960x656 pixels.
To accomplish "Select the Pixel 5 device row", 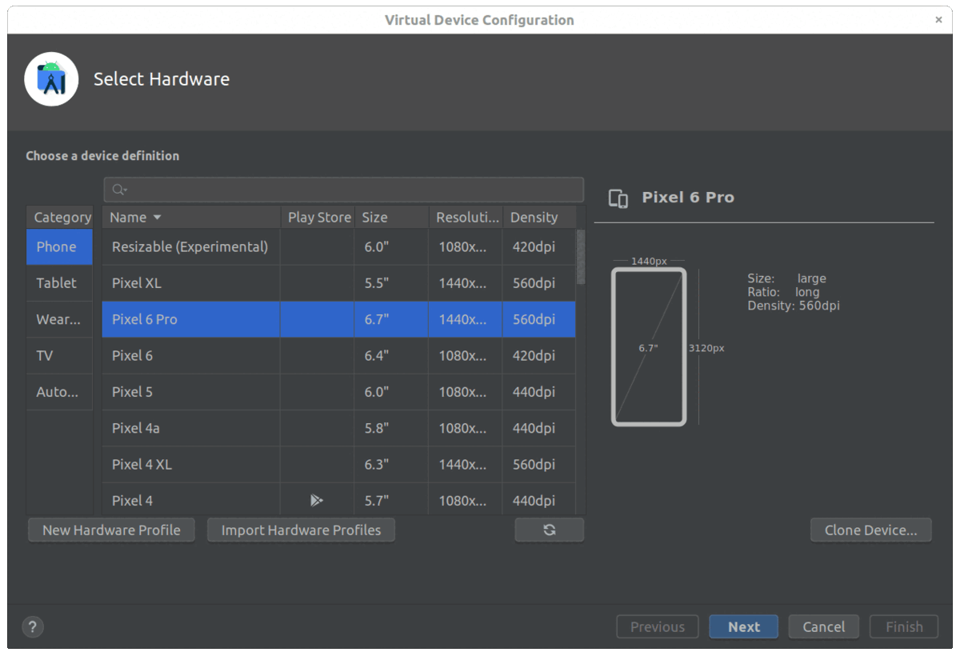I will point(339,392).
